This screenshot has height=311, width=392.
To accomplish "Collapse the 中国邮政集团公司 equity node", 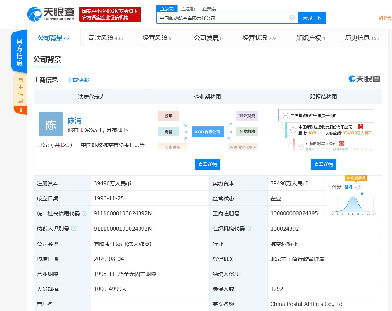I will pos(301,146).
